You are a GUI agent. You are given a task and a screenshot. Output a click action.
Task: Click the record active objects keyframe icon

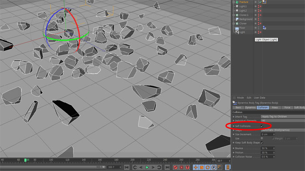(176, 167)
